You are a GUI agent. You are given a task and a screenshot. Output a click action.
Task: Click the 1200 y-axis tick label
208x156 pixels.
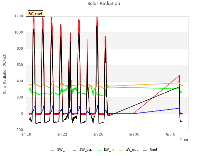[x=19, y=16]
